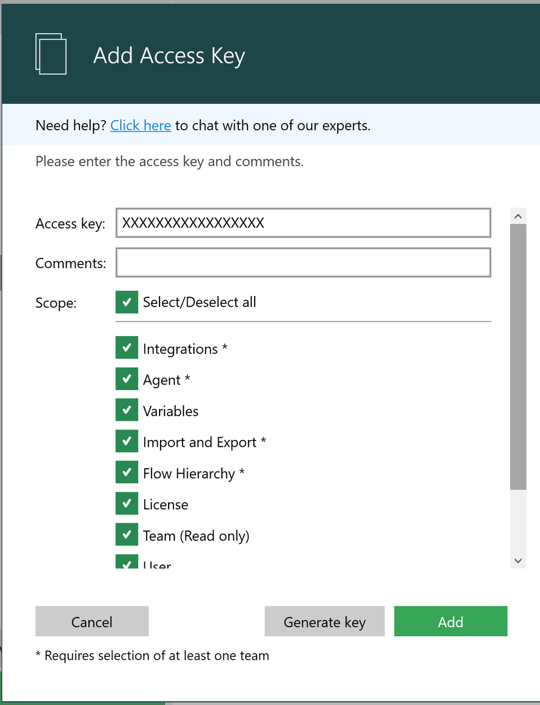Disable the Agent scope

coord(127,379)
